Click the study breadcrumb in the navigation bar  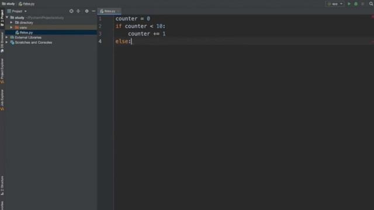point(8,4)
